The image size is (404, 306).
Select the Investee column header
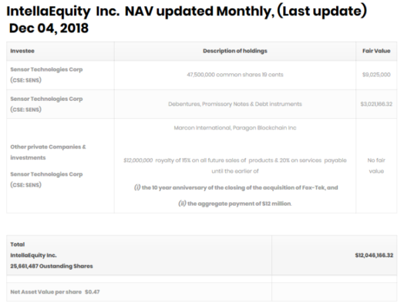[x=22, y=52]
